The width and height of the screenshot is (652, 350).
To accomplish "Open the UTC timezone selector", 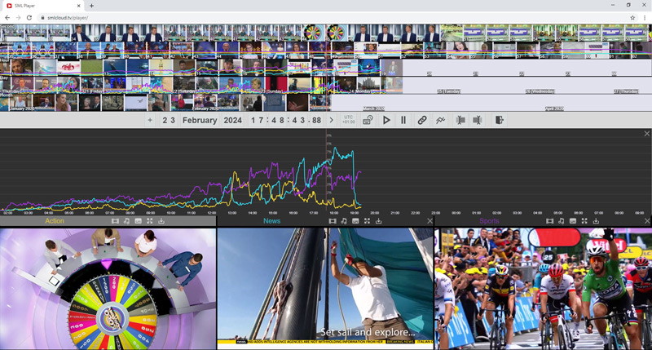I will 349,120.
